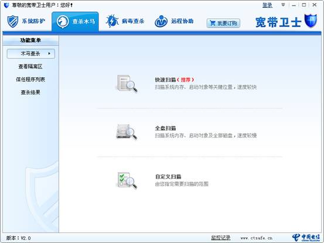The width and height of the screenshot is (324, 243).
Task: Click the 中国电信 logo at bottom right
Action: click(306, 237)
